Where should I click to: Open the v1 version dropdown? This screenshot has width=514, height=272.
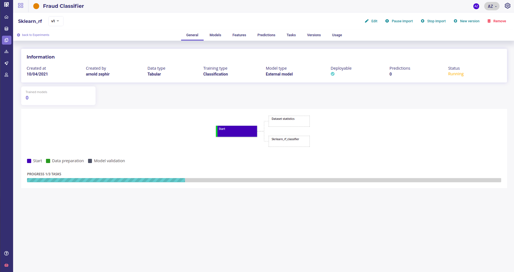pos(56,21)
